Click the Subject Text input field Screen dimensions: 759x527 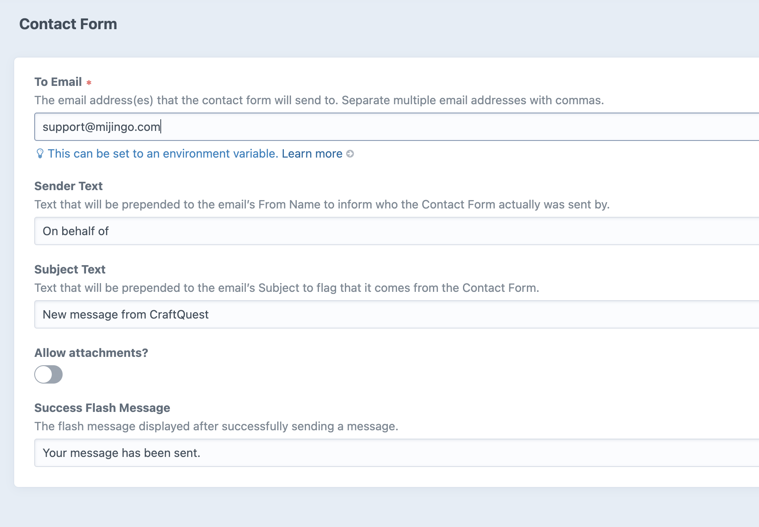tap(397, 314)
